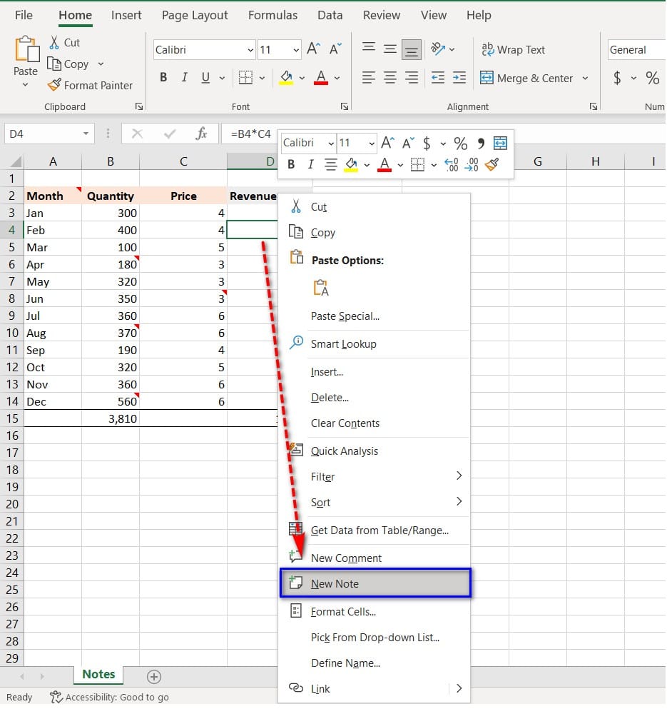Toggle Wrap Text in the ribbon
667x714 pixels.
[513, 50]
